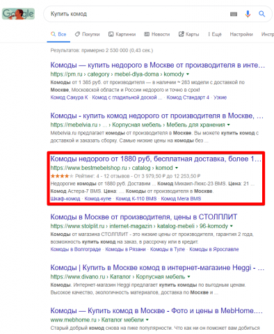Expand dropdown arrow next to mebhome.ru URL
Screen dimensions: 274x334
pyautogui.click(x=147, y=320)
